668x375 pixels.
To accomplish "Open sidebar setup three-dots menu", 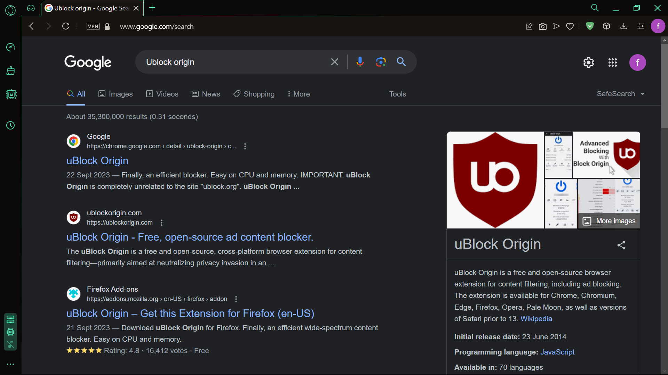I will click(x=10, y=364).
